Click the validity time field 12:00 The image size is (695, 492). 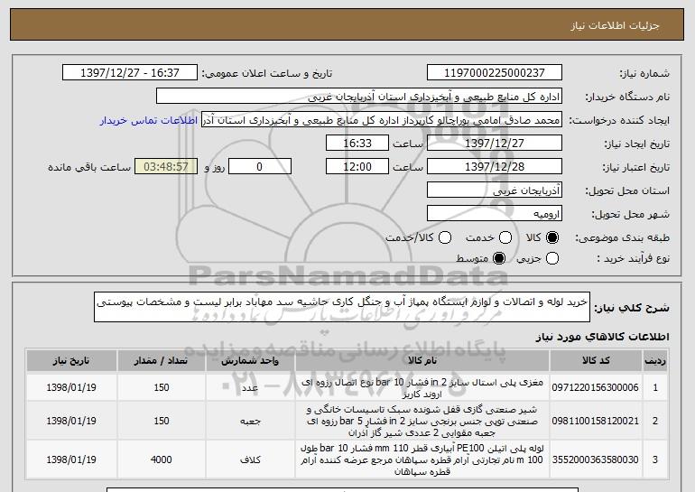point(357,167)
